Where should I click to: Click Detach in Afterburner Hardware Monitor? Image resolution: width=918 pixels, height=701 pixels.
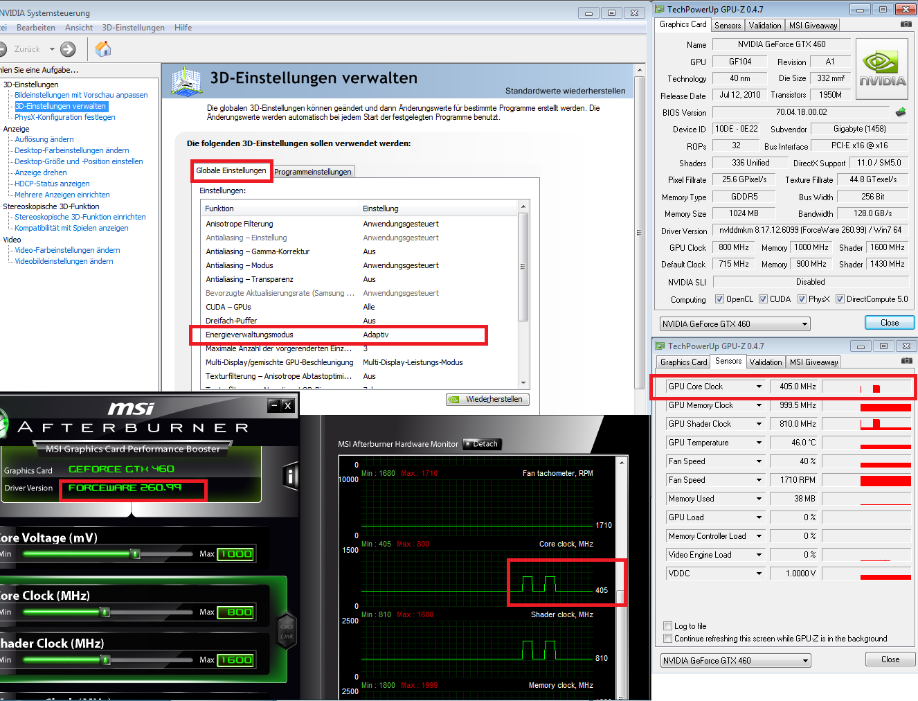point(481,444)
